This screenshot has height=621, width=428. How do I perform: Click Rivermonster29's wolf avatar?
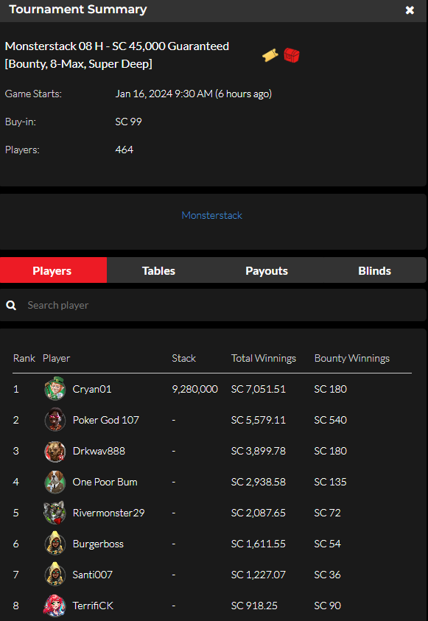click(55, 513)
